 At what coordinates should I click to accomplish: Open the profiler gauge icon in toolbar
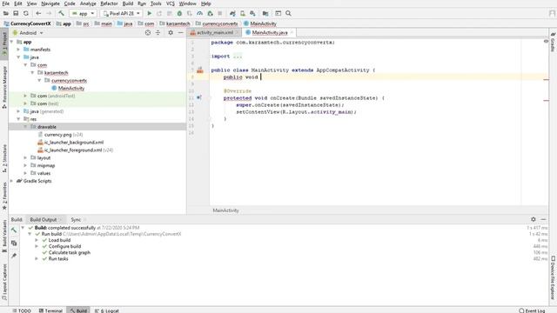point(199,14)
